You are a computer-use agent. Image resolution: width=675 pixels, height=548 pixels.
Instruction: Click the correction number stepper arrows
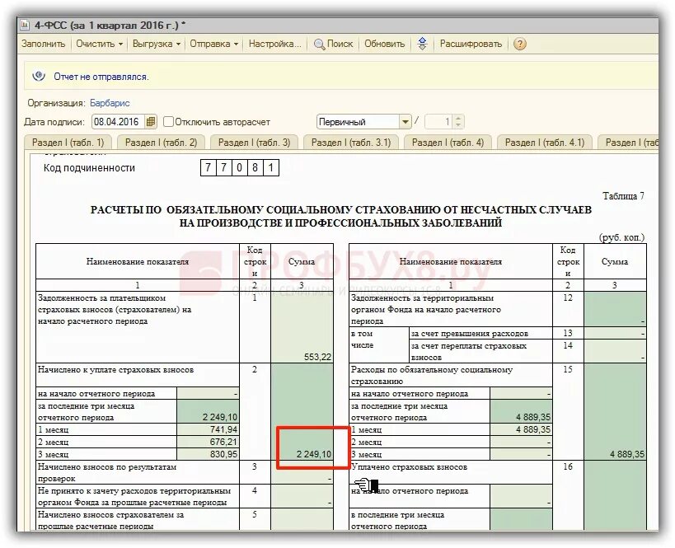(458, 122)
